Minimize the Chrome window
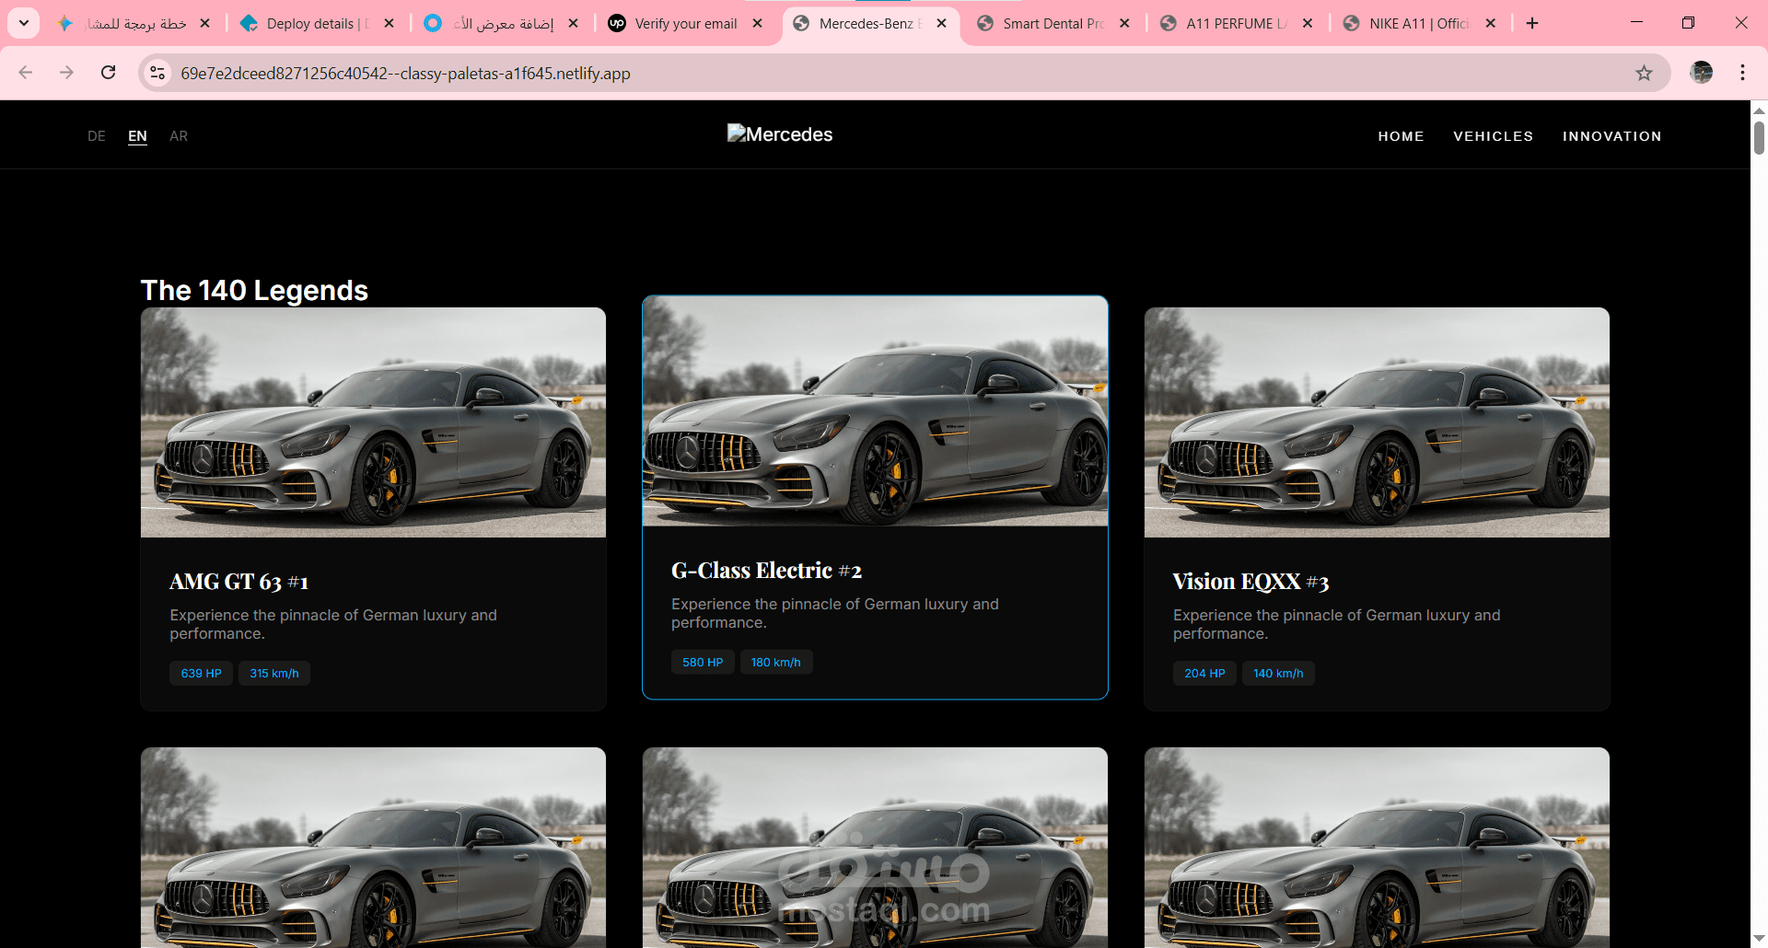 1636,22
